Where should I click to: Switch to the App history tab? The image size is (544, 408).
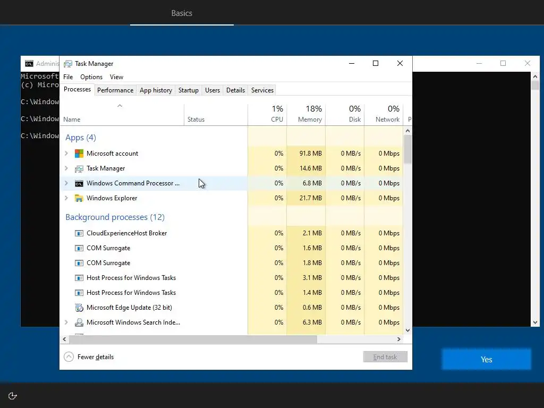coord(156,90)
